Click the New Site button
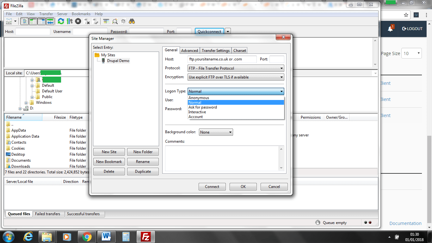Image resolution: width=432 pixels, height=243 pixels. point(109,152)
